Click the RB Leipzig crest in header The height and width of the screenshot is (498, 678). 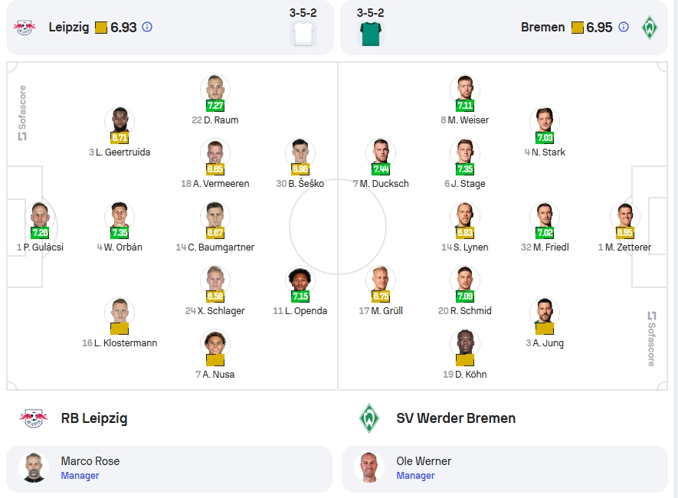coord(25,28)
